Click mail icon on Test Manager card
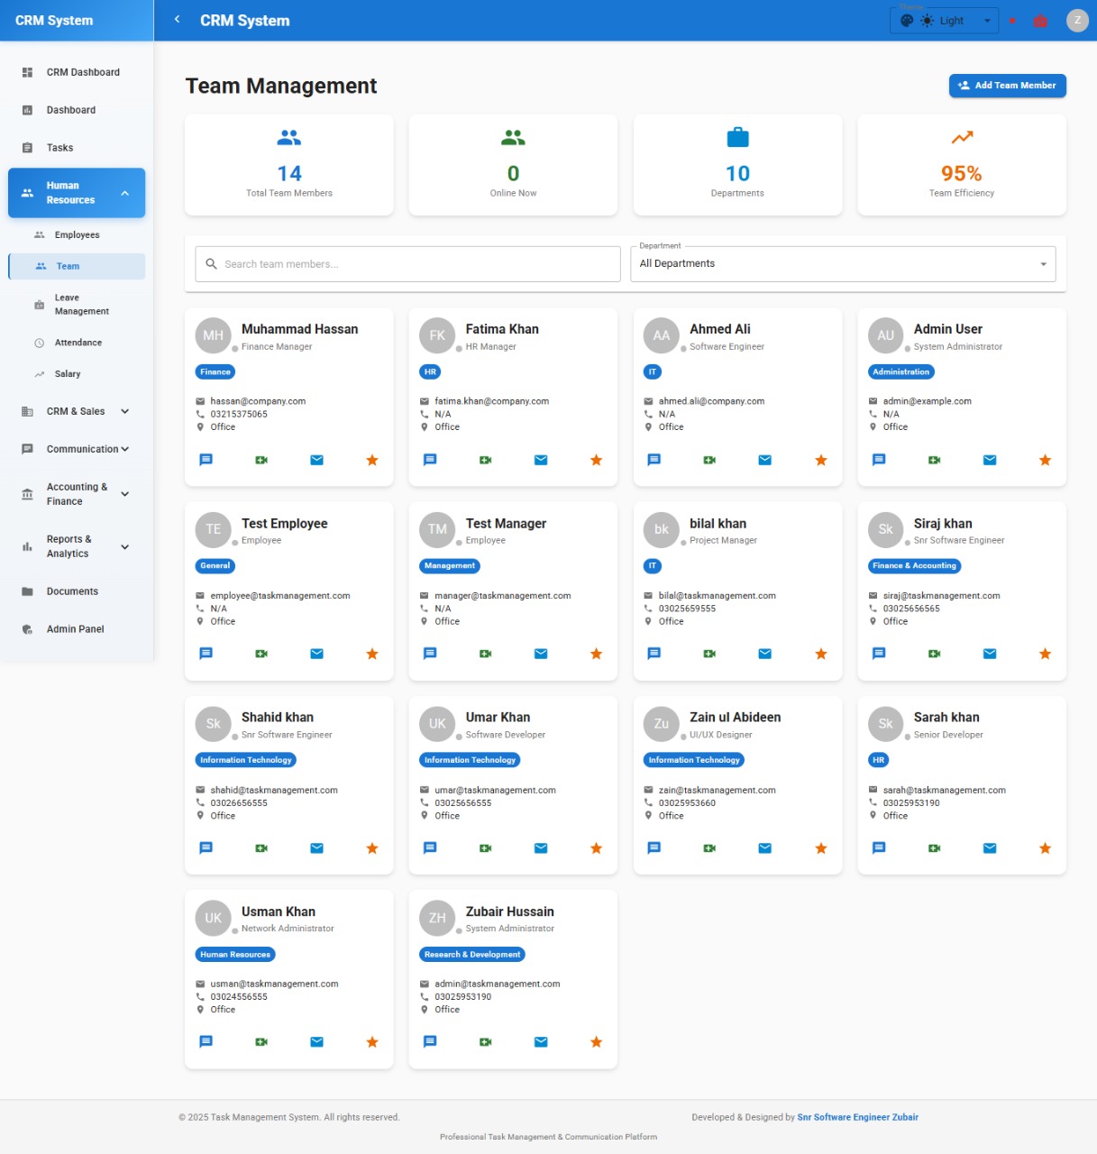 tap(541, 654)
